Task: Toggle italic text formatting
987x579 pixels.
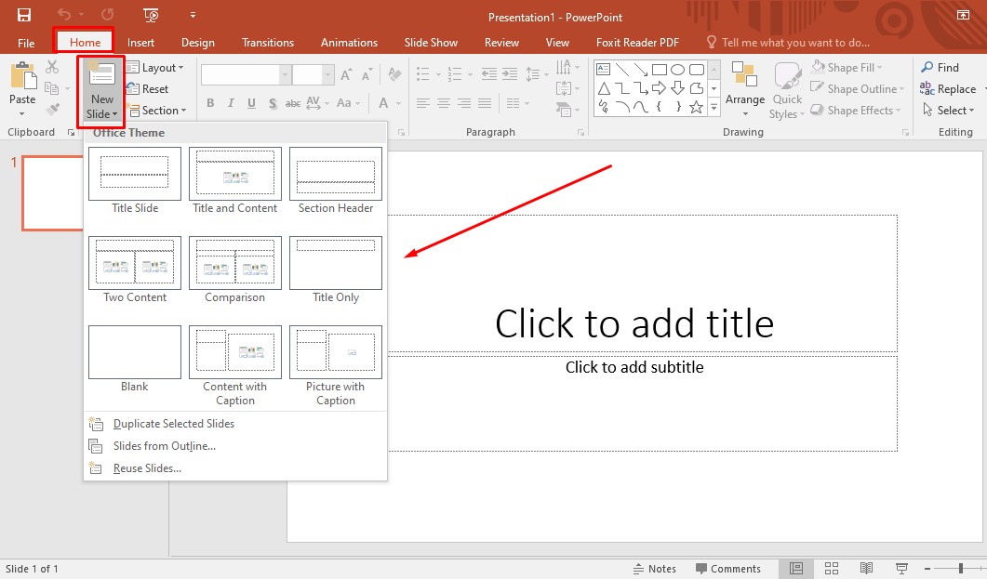Action: (x=230, y=102)
